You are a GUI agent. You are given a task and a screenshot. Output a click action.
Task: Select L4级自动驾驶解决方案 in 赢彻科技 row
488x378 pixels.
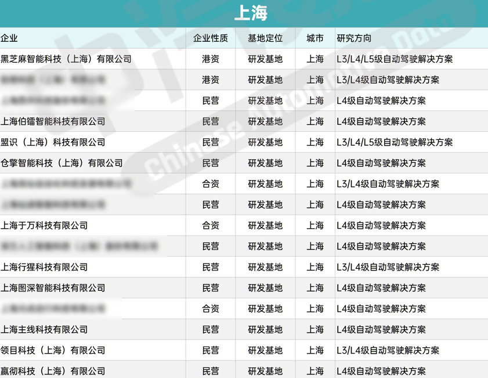click(x=381, y=371)
